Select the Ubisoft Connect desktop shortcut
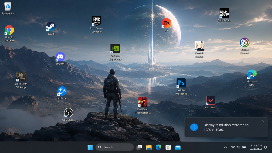Viewport: 272px width, 153px height. (245, 46)
